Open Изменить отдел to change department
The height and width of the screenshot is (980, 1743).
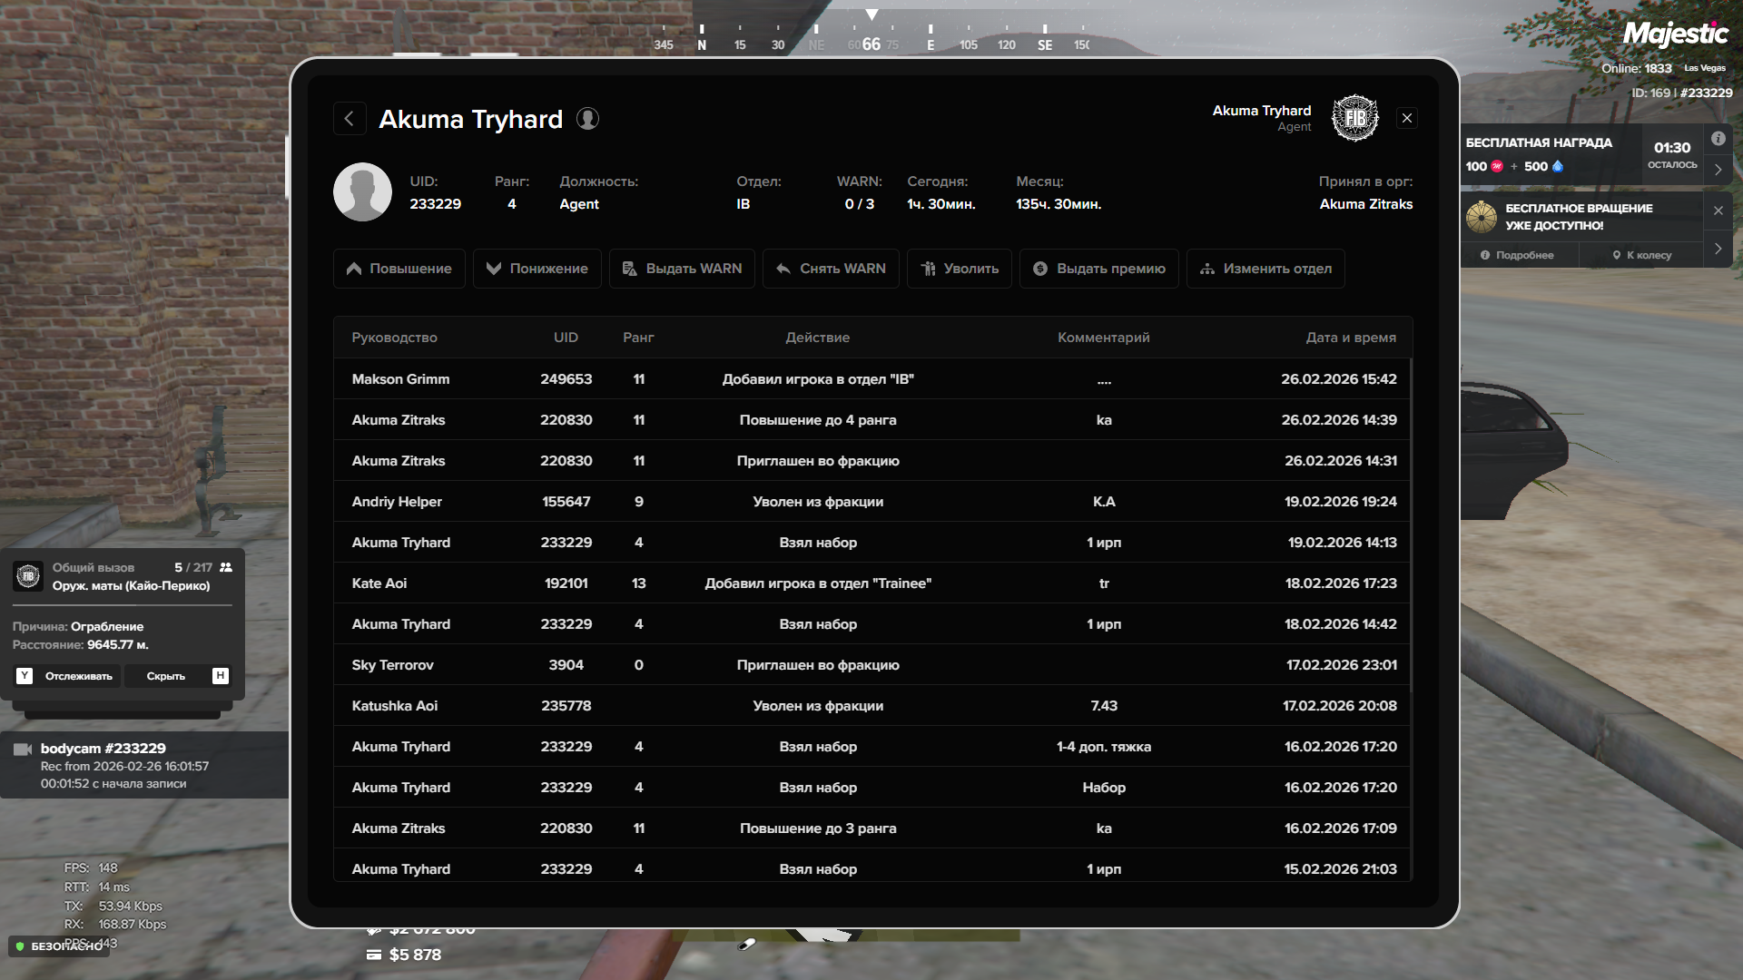tap(1265, 269)
